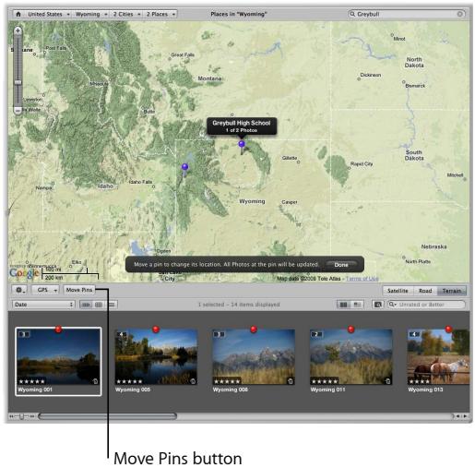Zoom out with the map minus button
The height and width of the screenshot is (468, 475).
pos(18,110)
